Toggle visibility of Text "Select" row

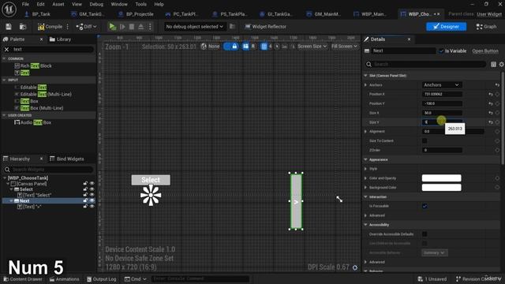(x=92, y=195)
